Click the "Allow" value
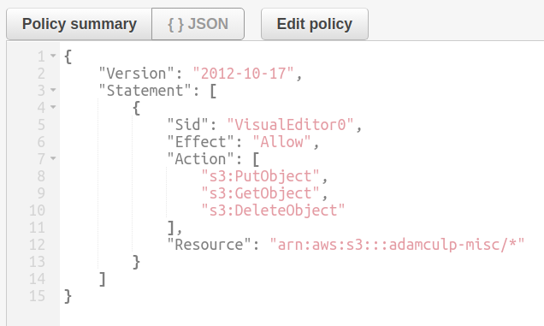The width and height of the screenshot is (544, 326). pos(281,142)
